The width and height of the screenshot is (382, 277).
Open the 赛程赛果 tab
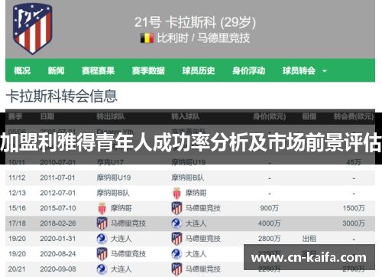coord(98,70)
